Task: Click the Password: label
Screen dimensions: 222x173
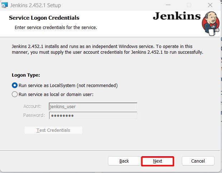Action: 34,115
